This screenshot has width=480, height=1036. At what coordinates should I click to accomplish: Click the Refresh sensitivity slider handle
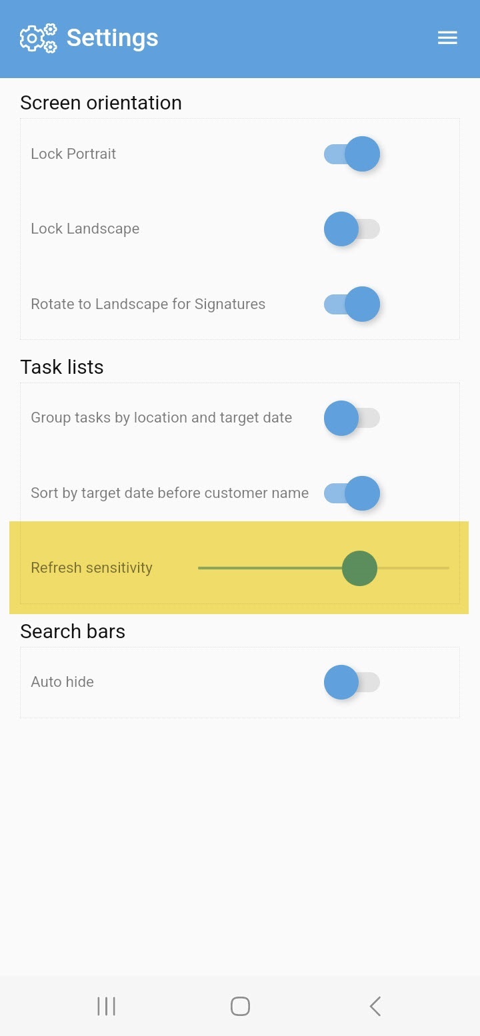coord(359,568)
